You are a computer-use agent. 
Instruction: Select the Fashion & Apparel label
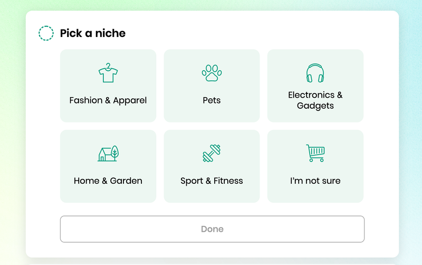[x=108, y=100]
